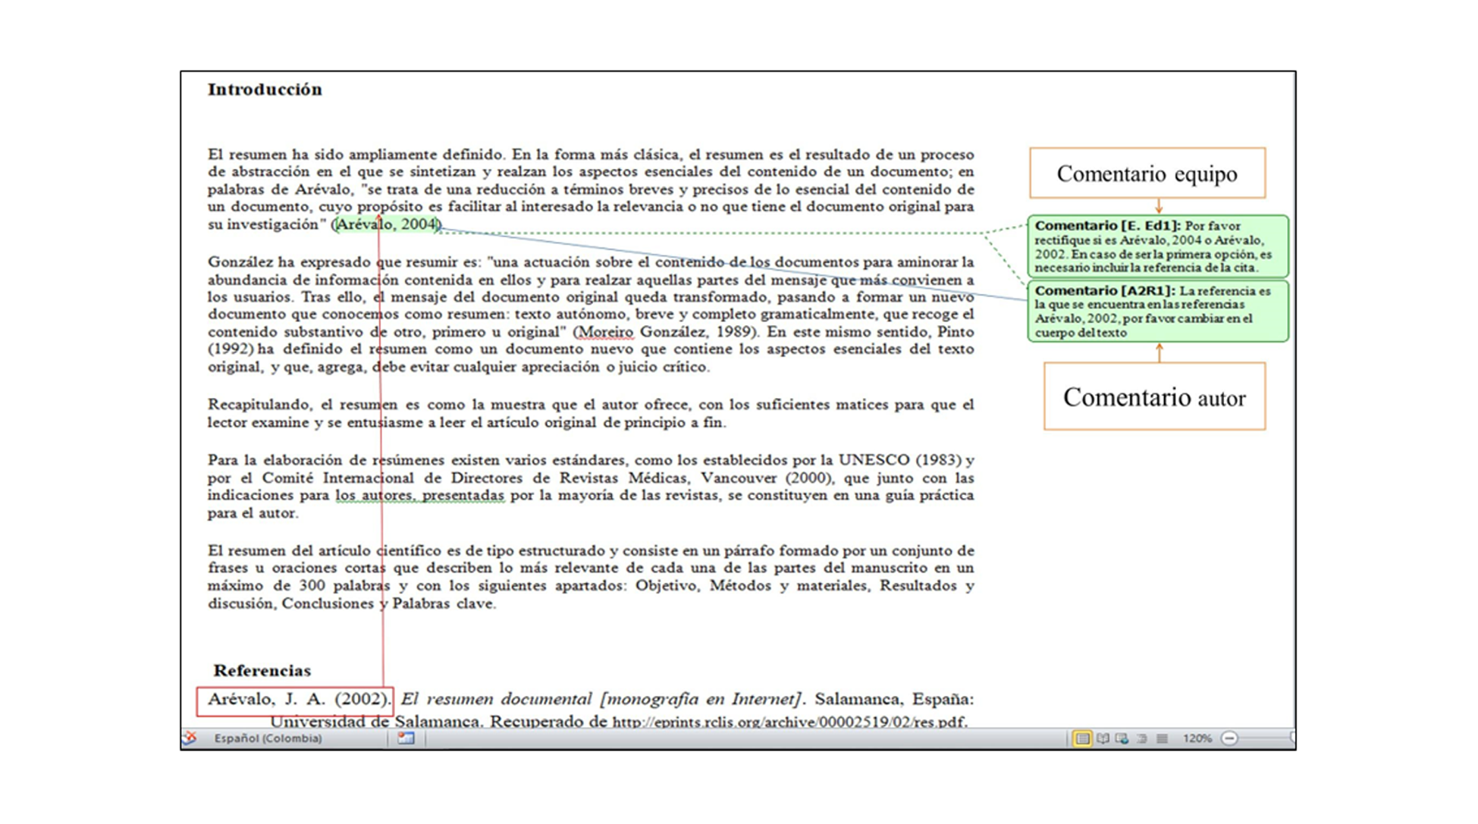Click misspelled word Moreiro in citation
Image resolution: width=1478 pixels, height=824 pixels.
(x=605, y=332)
